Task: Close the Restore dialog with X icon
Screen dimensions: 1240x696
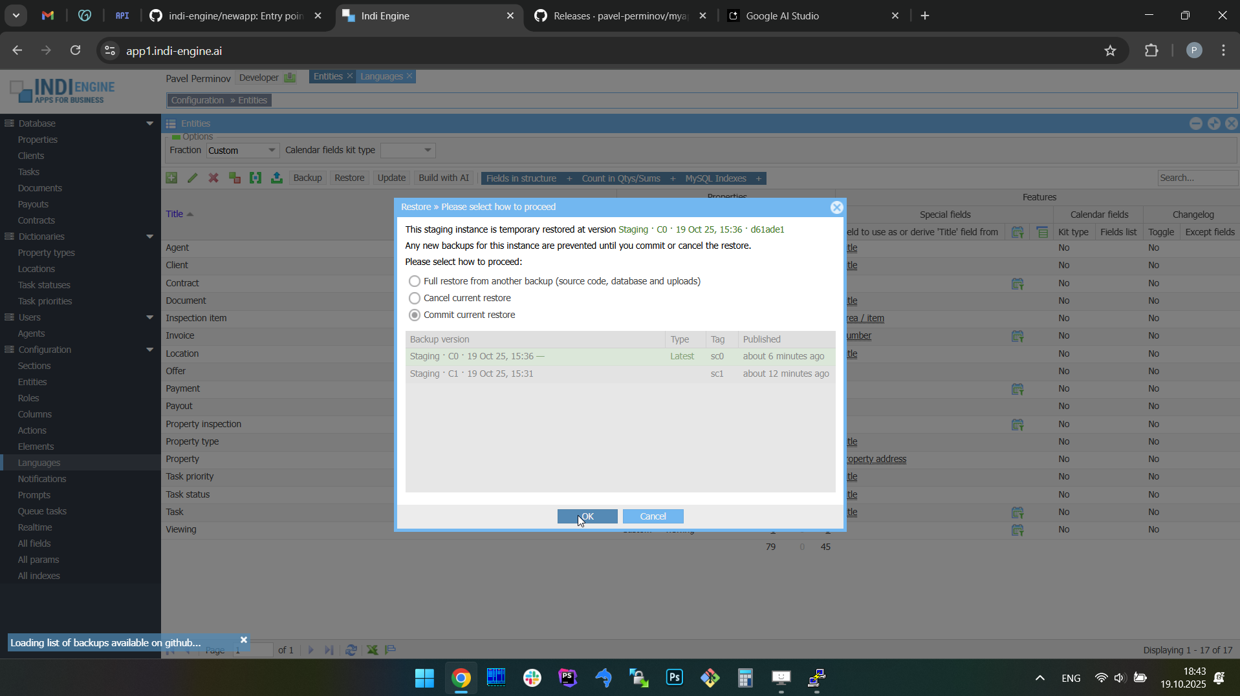Action: [836, 207]
